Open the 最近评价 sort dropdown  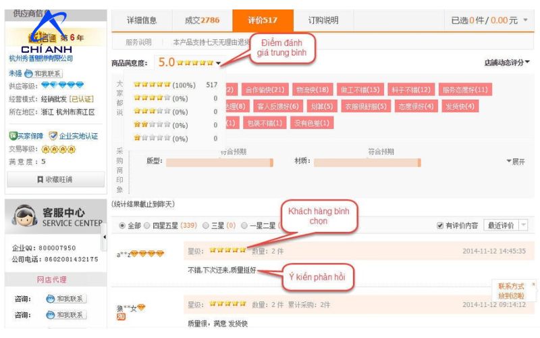coord(506,226)
